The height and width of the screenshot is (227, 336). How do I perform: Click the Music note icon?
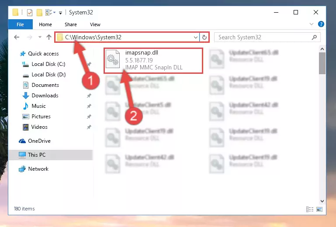tap(25, 106)
